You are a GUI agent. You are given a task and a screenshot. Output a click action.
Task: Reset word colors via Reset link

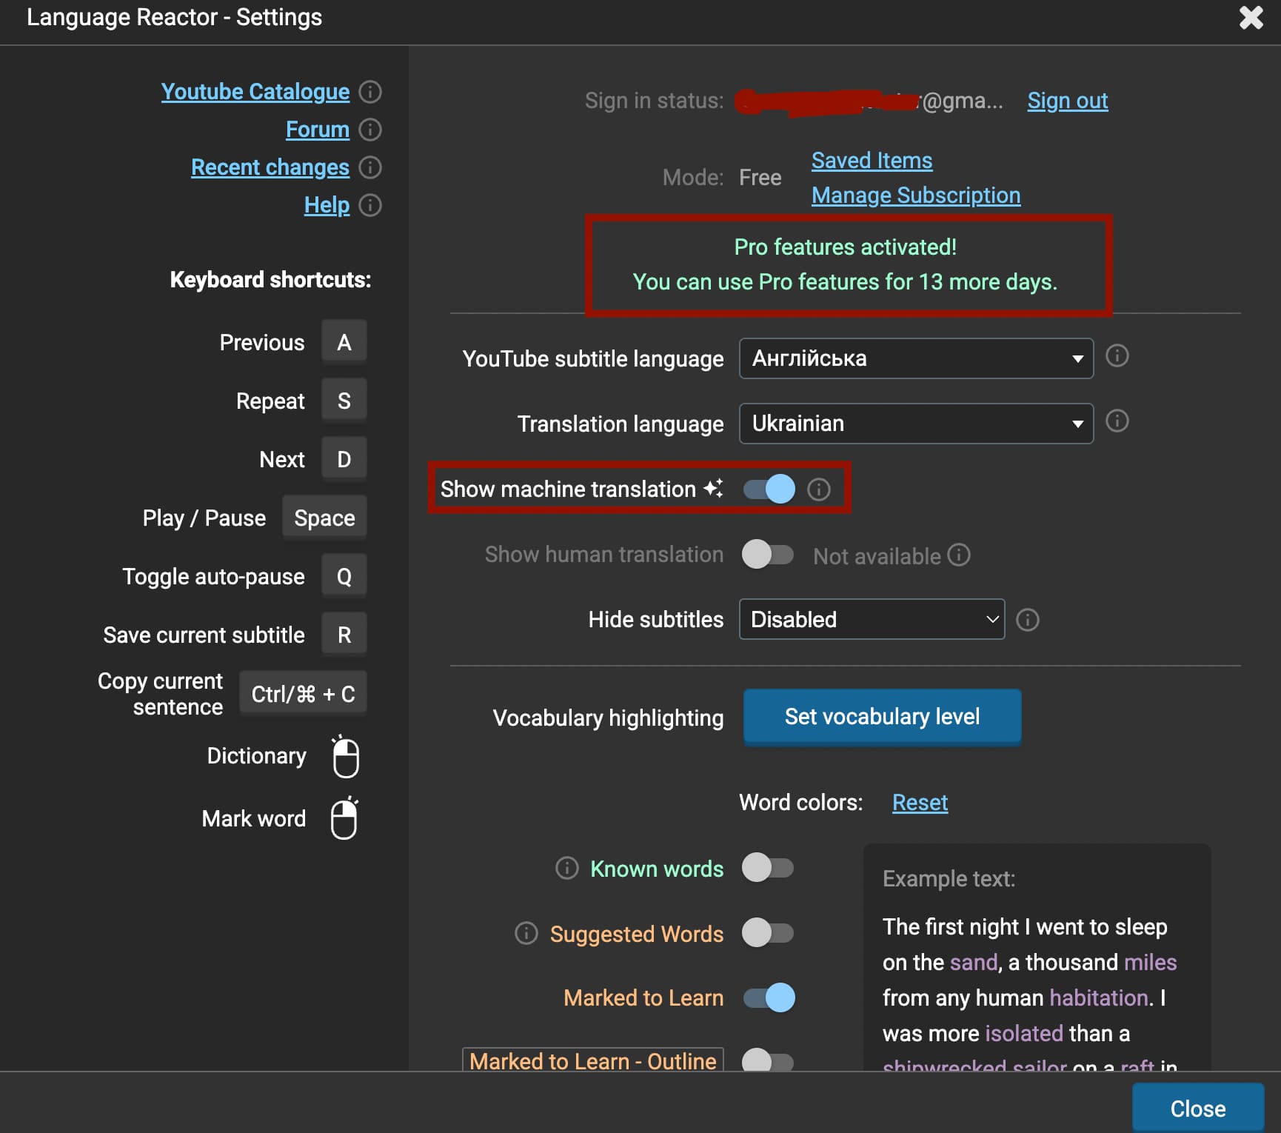(919, 803)
